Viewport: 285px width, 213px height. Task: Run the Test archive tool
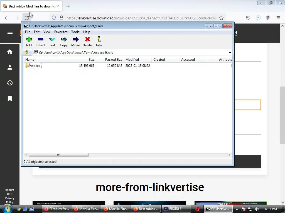pyautogui.click(x=52, y=42)
